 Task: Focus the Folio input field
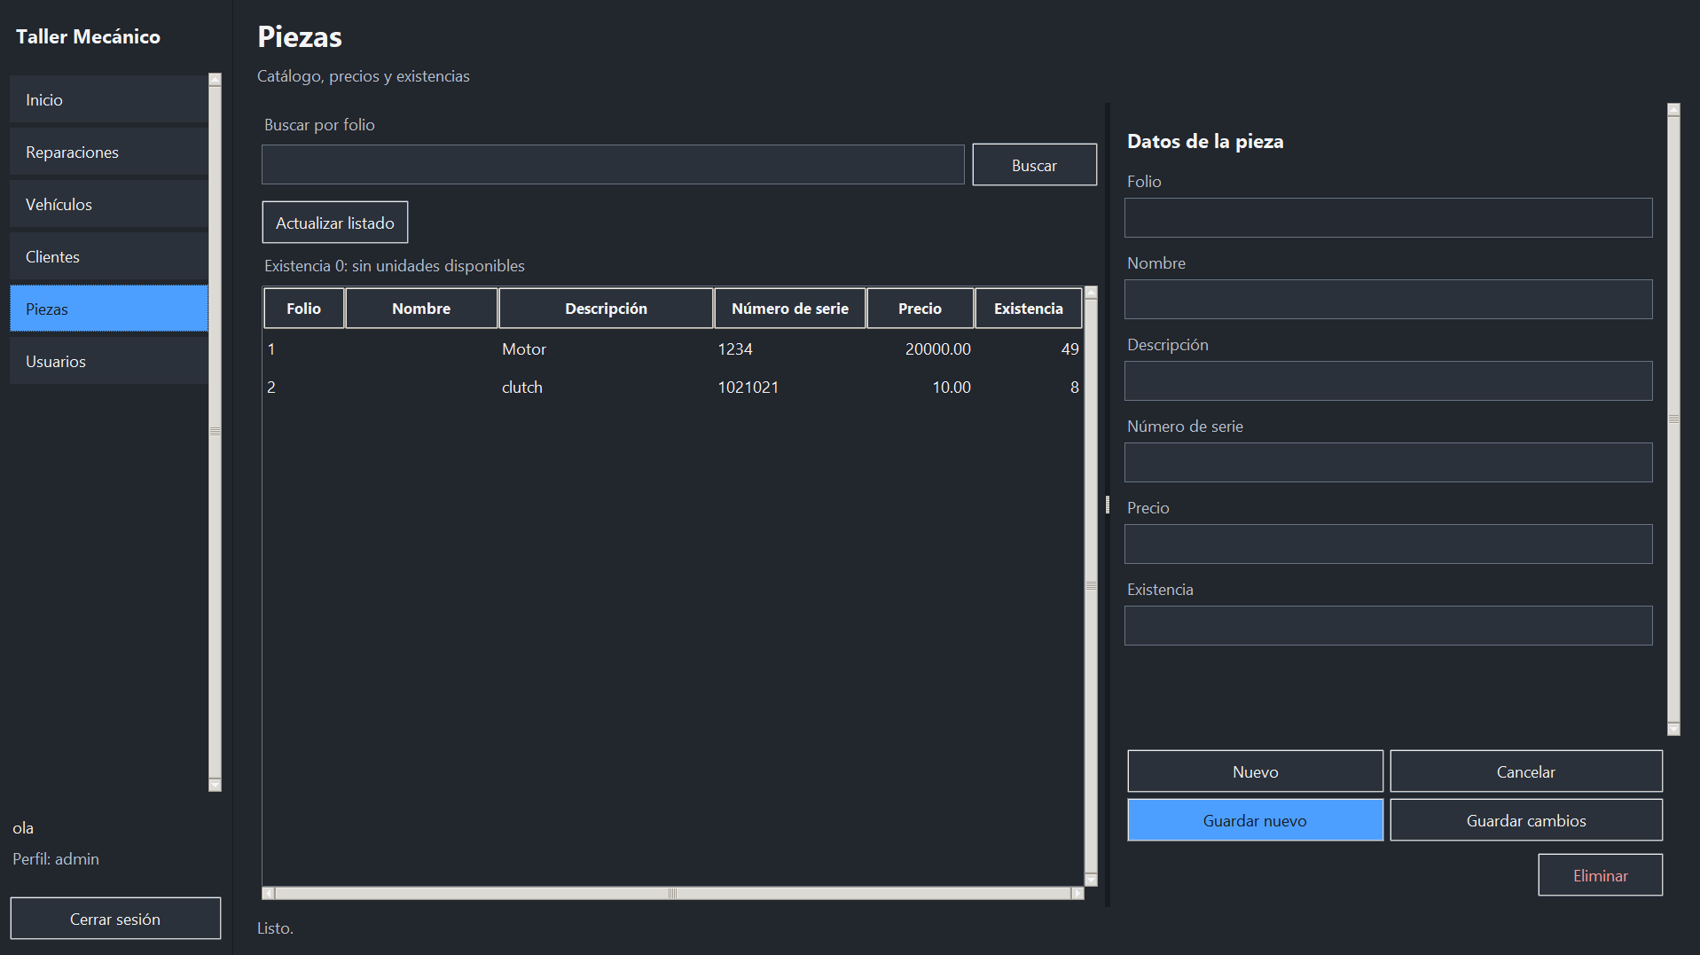click(x=1388, y=217)
